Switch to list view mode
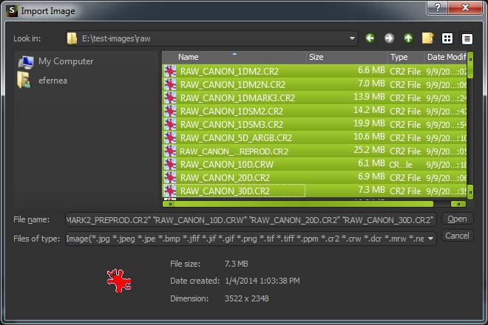Image resolution: width=488 pixels, height=325 pixels. 447,38
